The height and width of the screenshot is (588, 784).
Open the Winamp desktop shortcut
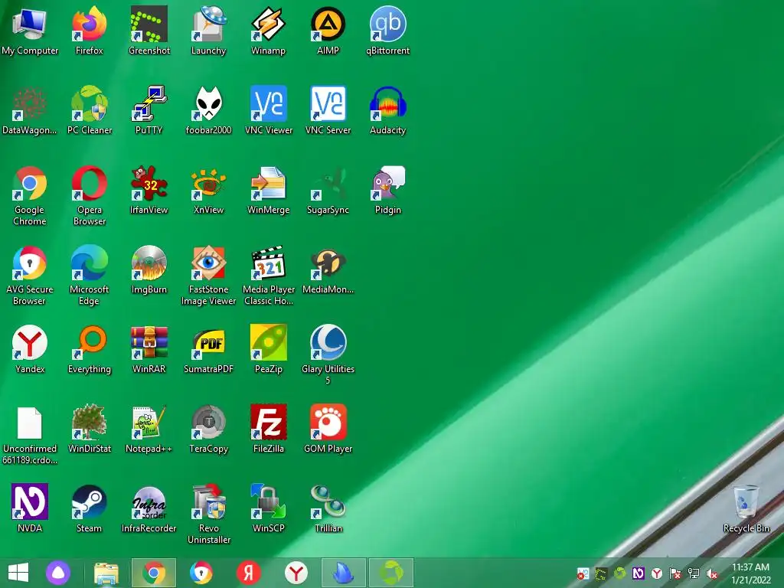click(x=269, y=31)
